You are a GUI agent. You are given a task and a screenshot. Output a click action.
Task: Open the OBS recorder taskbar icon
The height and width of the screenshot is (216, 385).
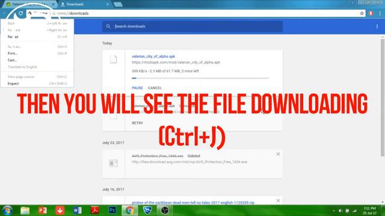pos(165,211)
